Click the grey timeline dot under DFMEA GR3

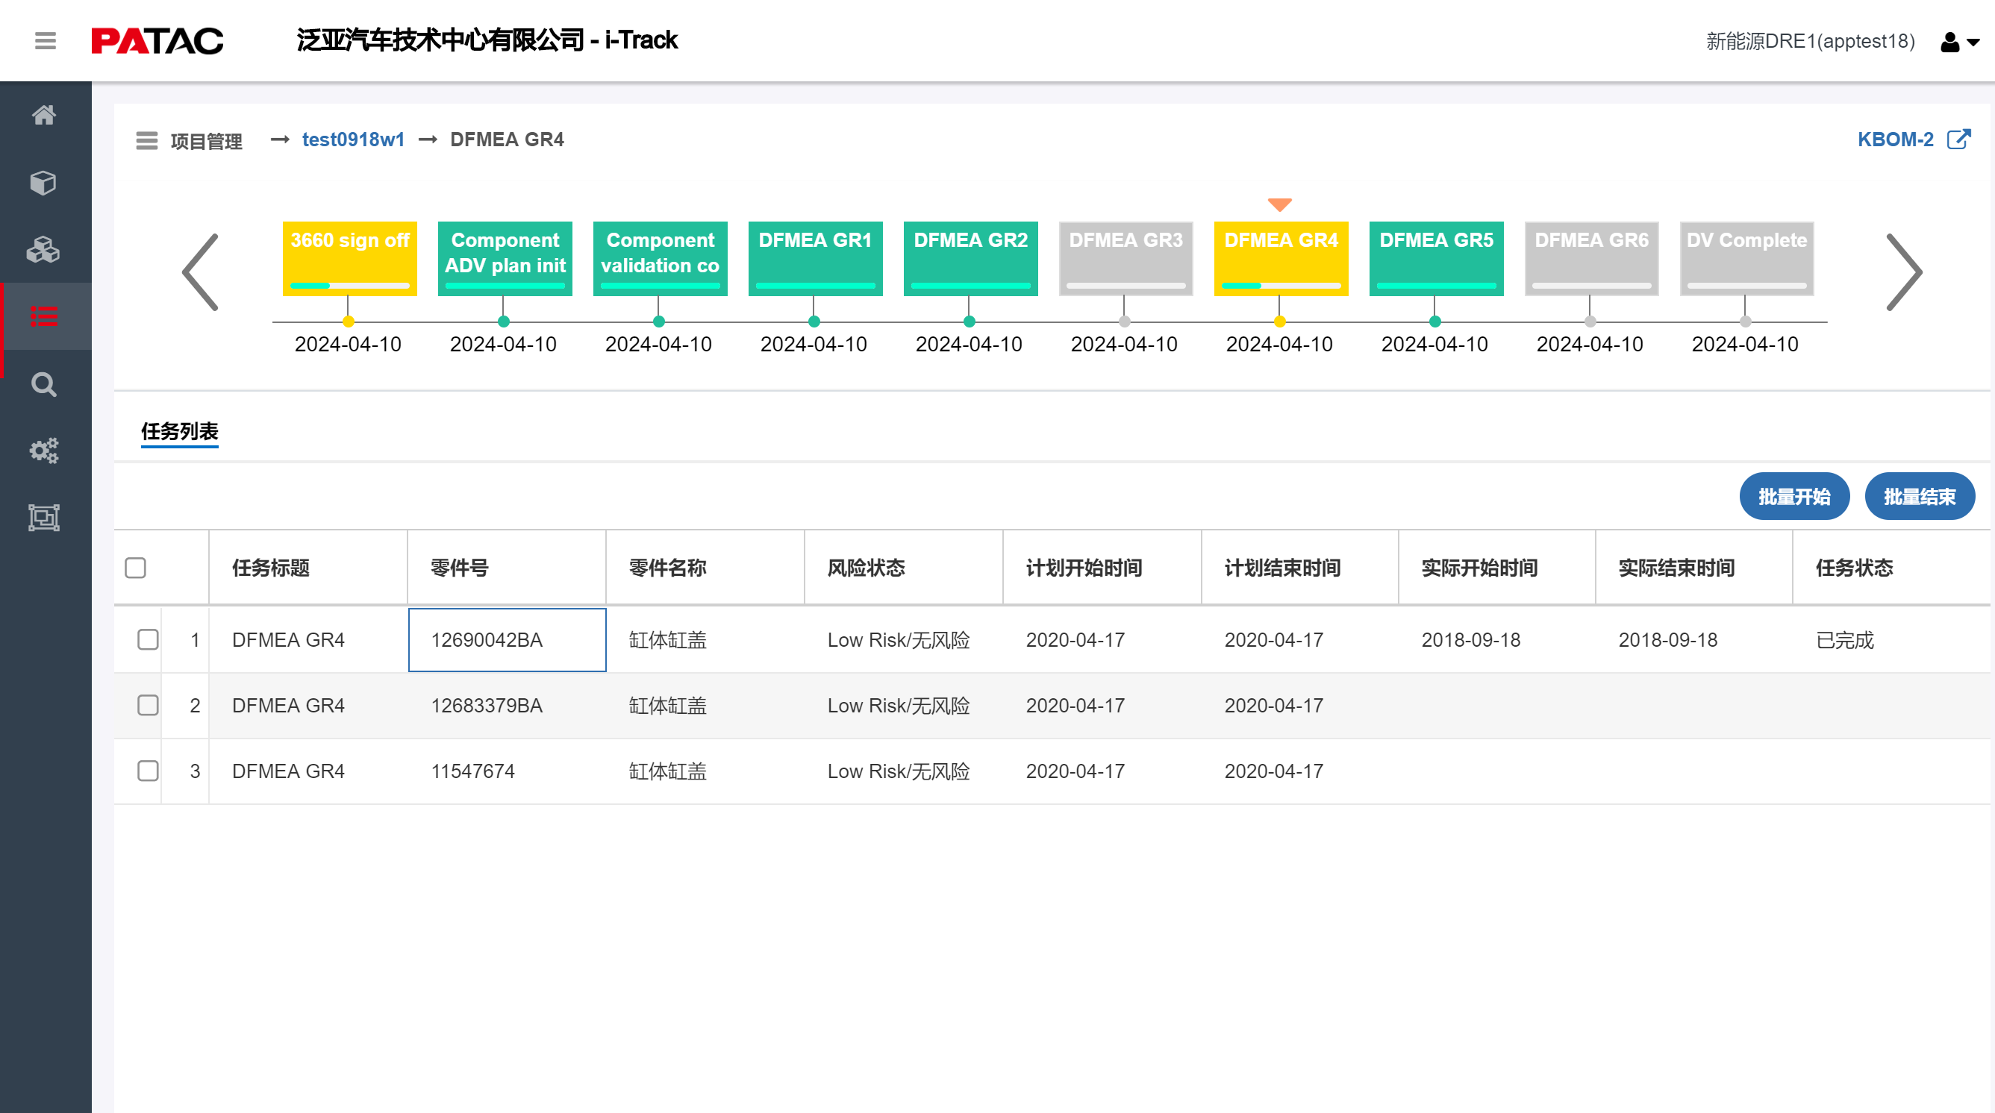click(x=1125, y=322)
